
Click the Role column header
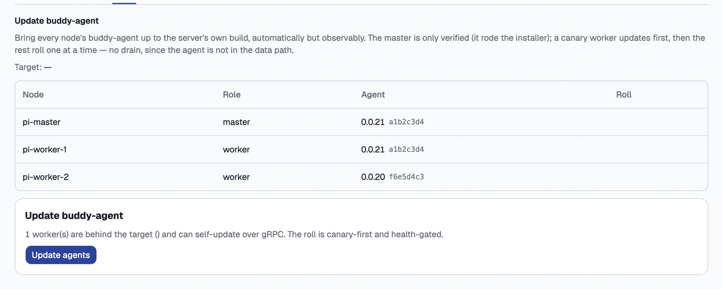[x=232, y=95]
